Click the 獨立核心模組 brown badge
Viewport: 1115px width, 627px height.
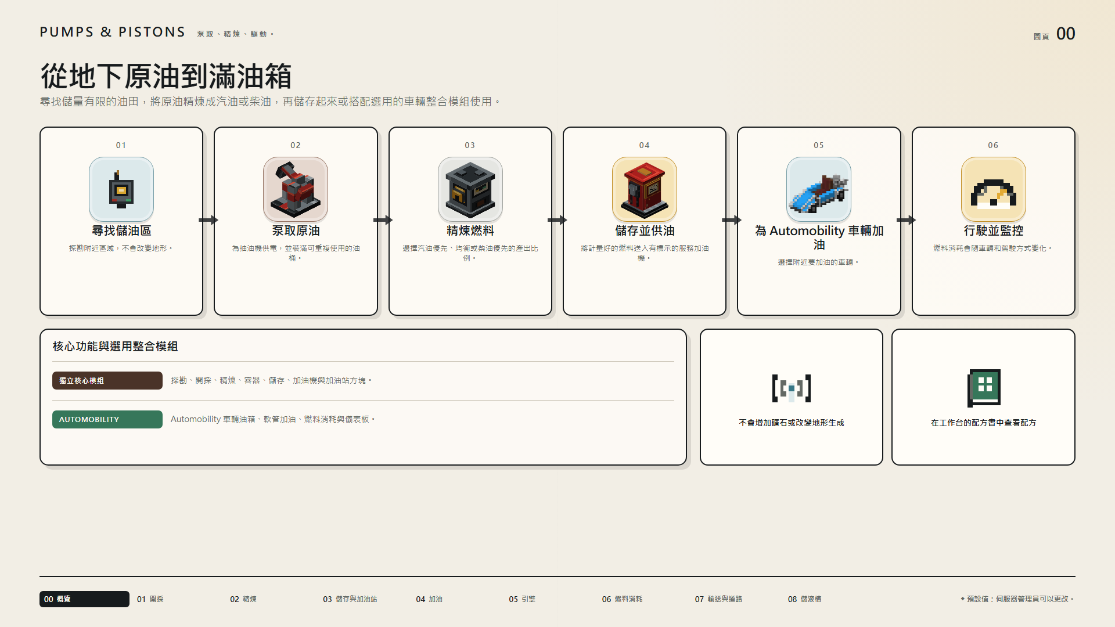coord(107,381)
